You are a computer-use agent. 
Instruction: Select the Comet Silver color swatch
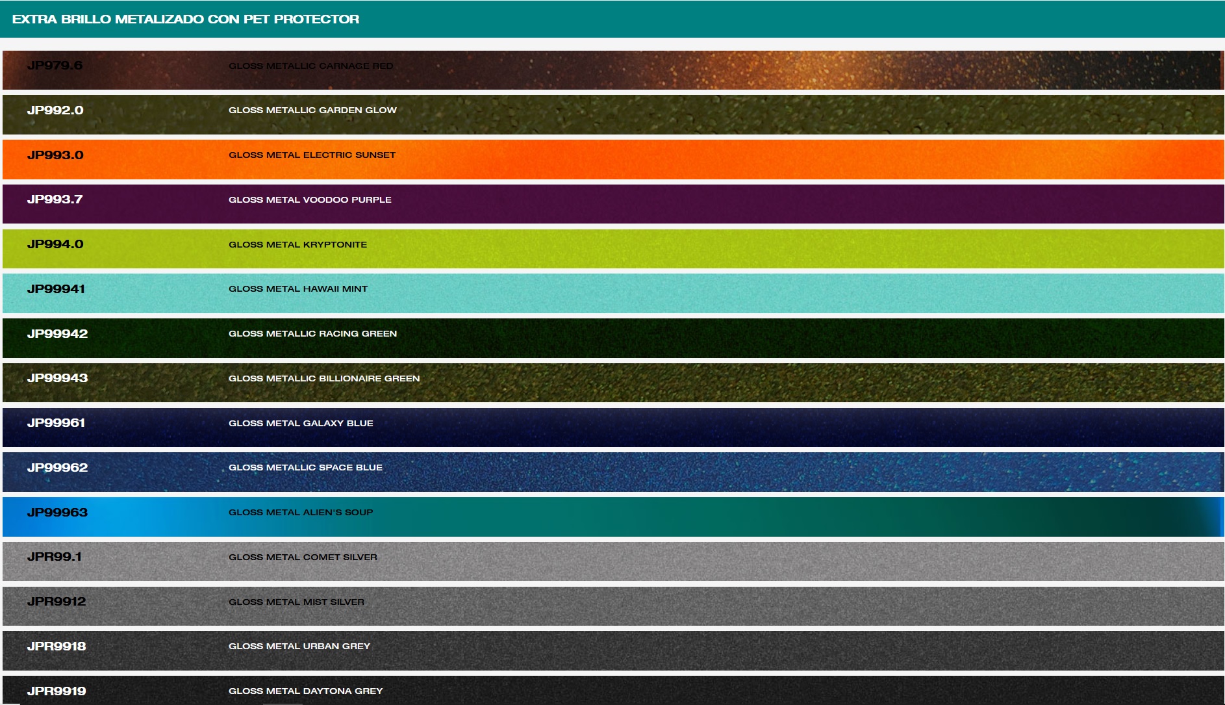[612, 561]
